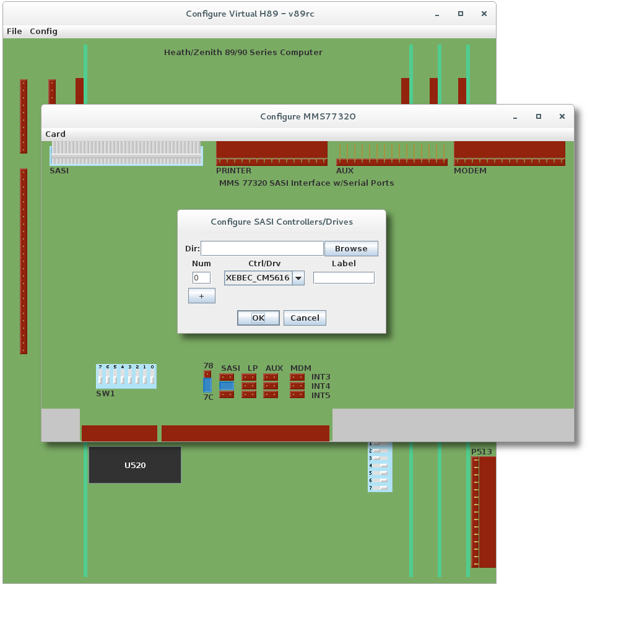
Task: Click the U520 chip on the board
Action: (135, 465)
